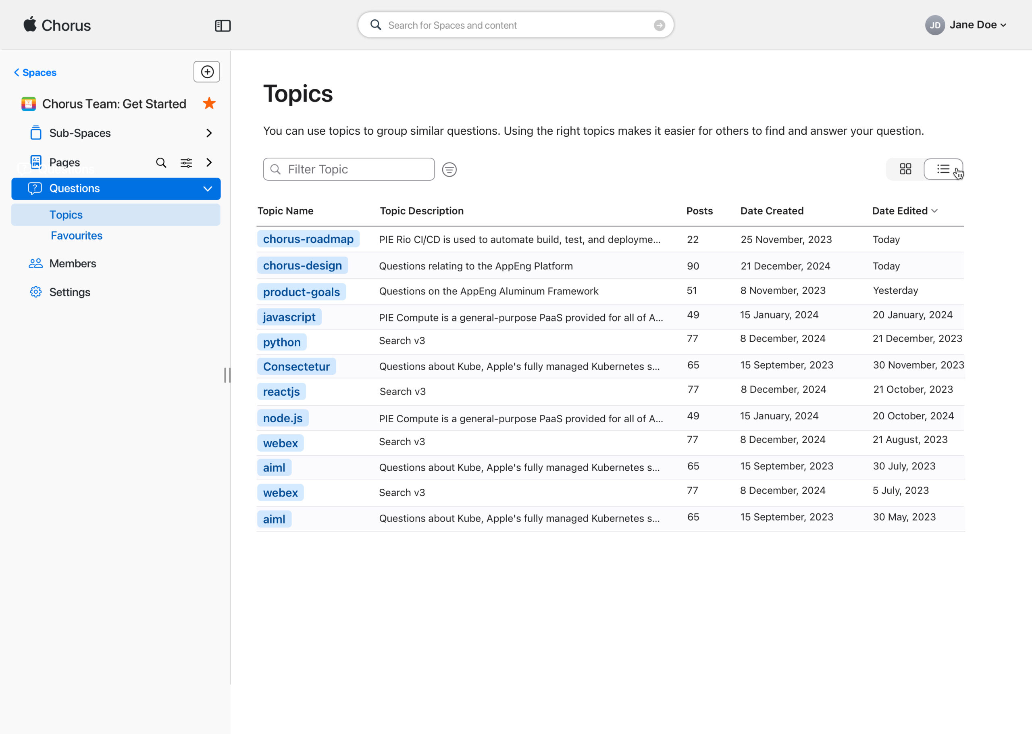
Task: Select Favourites in sidebar
Action: click(76, 236)
